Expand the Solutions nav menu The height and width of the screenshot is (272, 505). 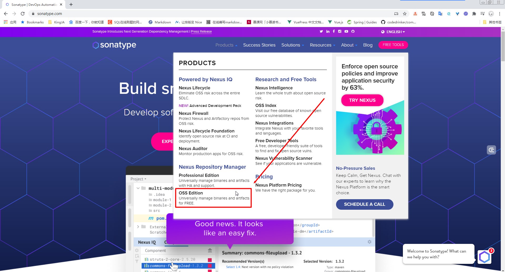click(293, 45)
